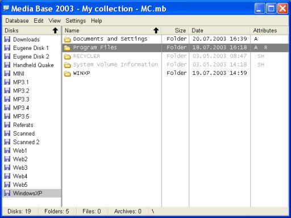This screenshot has height=218, width=291.
Task: Click the MP3.4 disk icon
Action: (x=7, y=108)
